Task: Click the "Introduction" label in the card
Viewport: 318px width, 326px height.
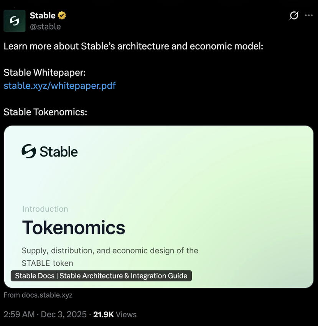Action: tap(45, 209)
